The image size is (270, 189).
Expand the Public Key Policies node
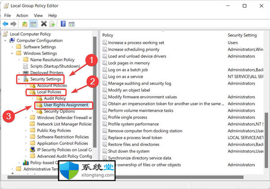click(x=26, y=130)
